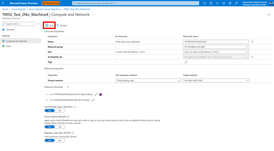Edit Tags with pencil icon
The image size is (274, 151).
[186, 62]
